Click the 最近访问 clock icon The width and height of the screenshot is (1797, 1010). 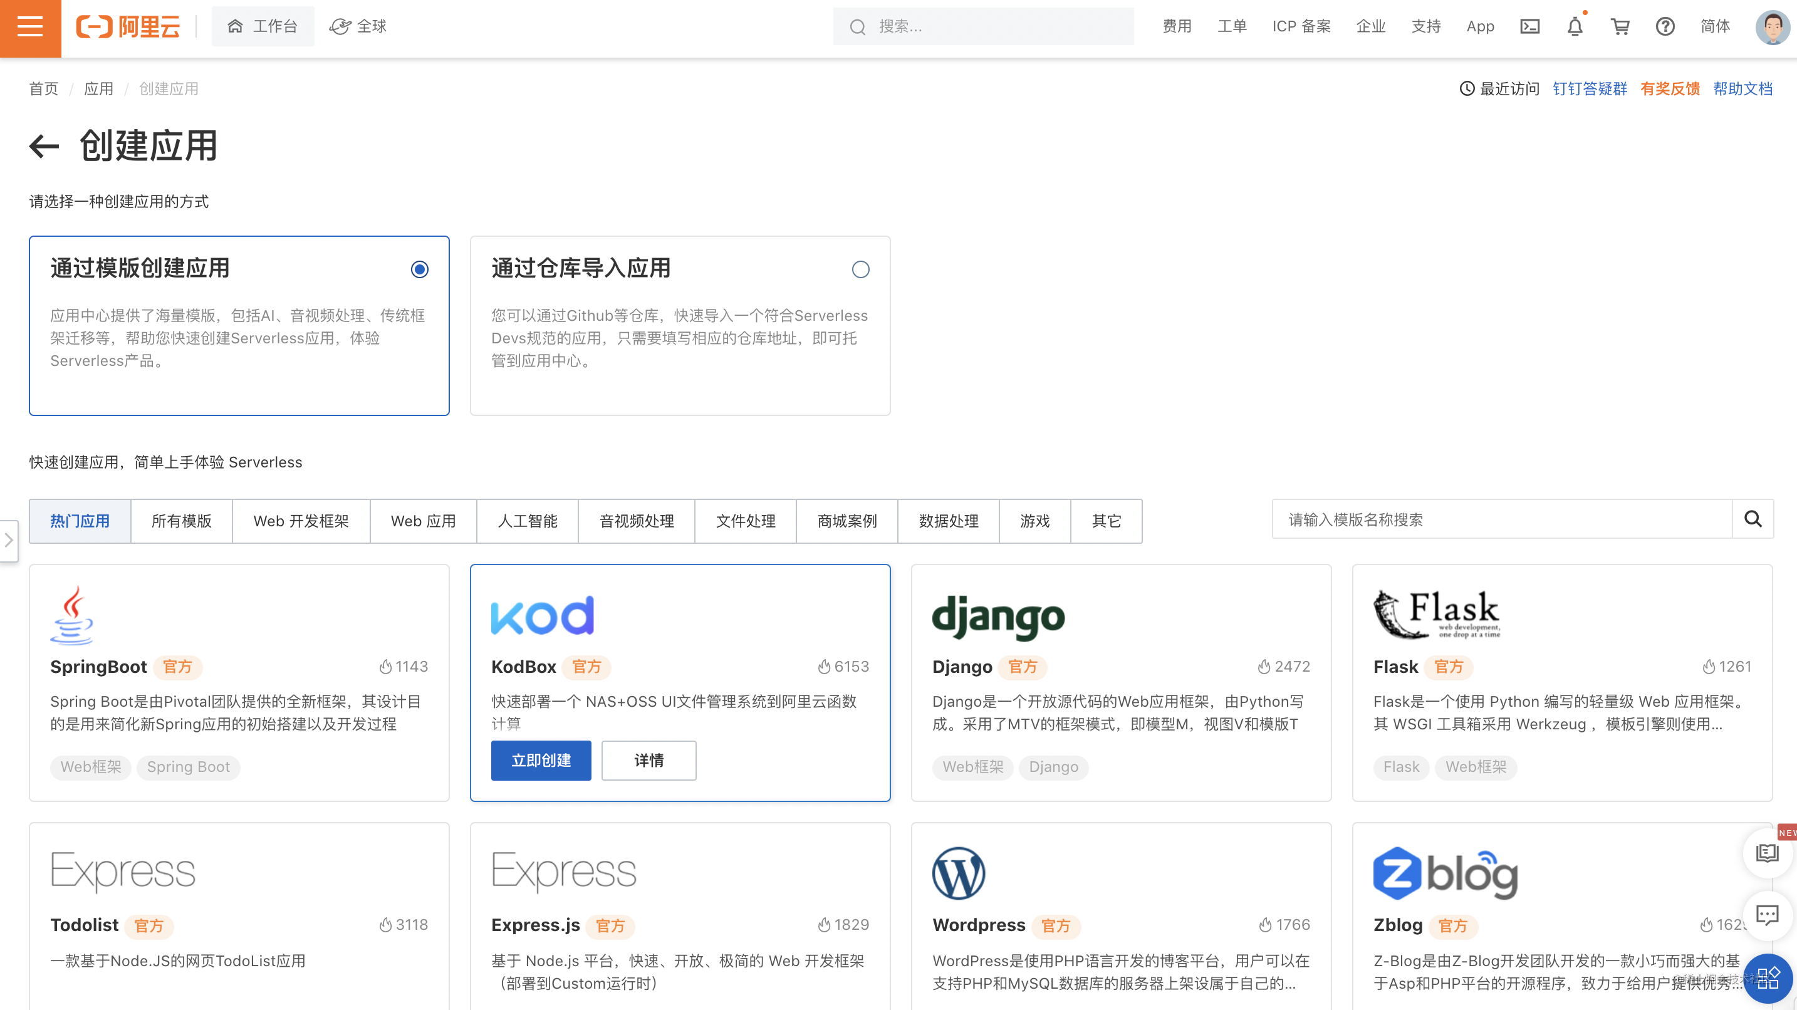point(1467,88)
